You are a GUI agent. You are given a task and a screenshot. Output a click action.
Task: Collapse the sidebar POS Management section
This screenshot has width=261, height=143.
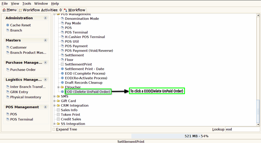(x=45, y=107)
